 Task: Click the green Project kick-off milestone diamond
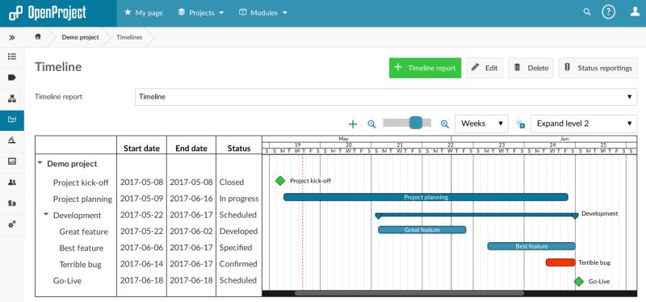click(x=280, y=180)
